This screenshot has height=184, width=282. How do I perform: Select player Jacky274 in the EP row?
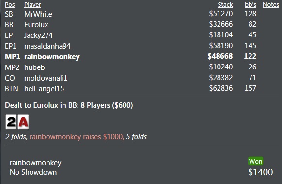coord(38,35)
